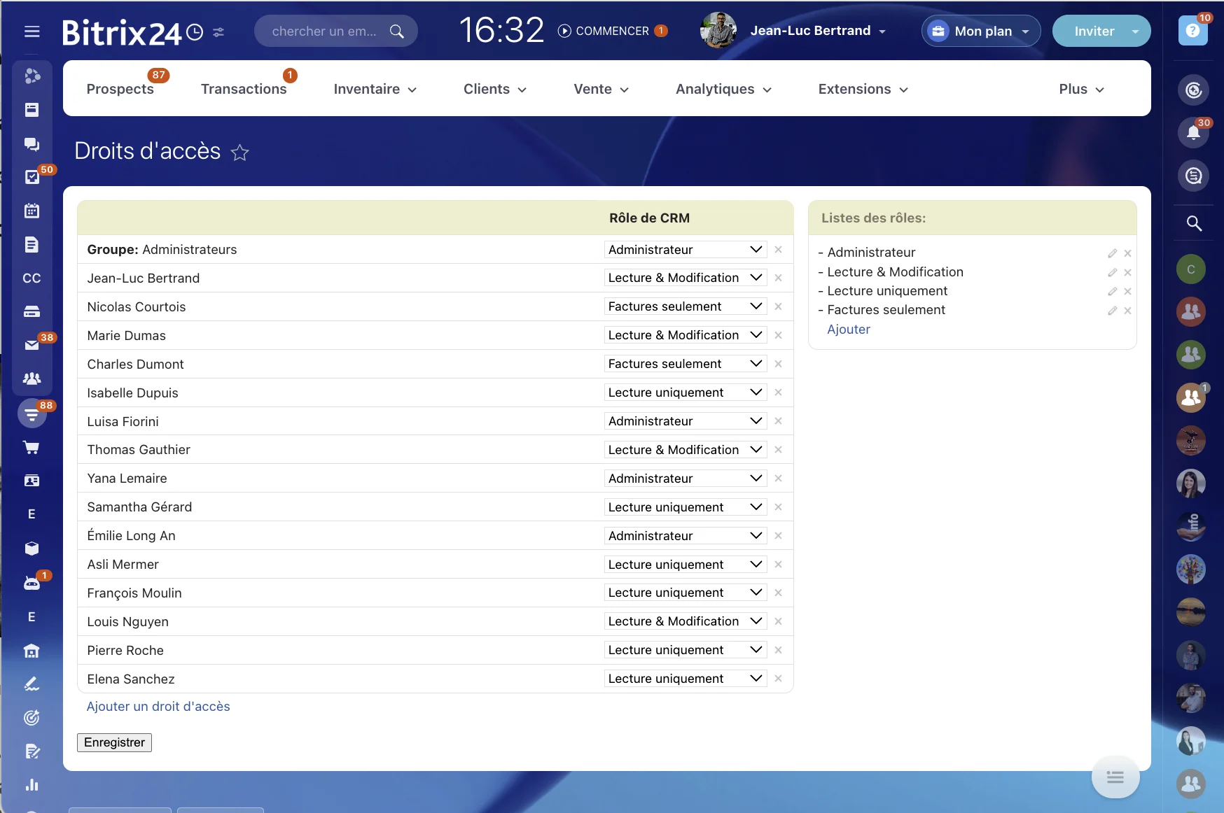This screenshot has width=1224, height=813.
Task: Switch to the Prospects tab
Action: coord(120,89)
